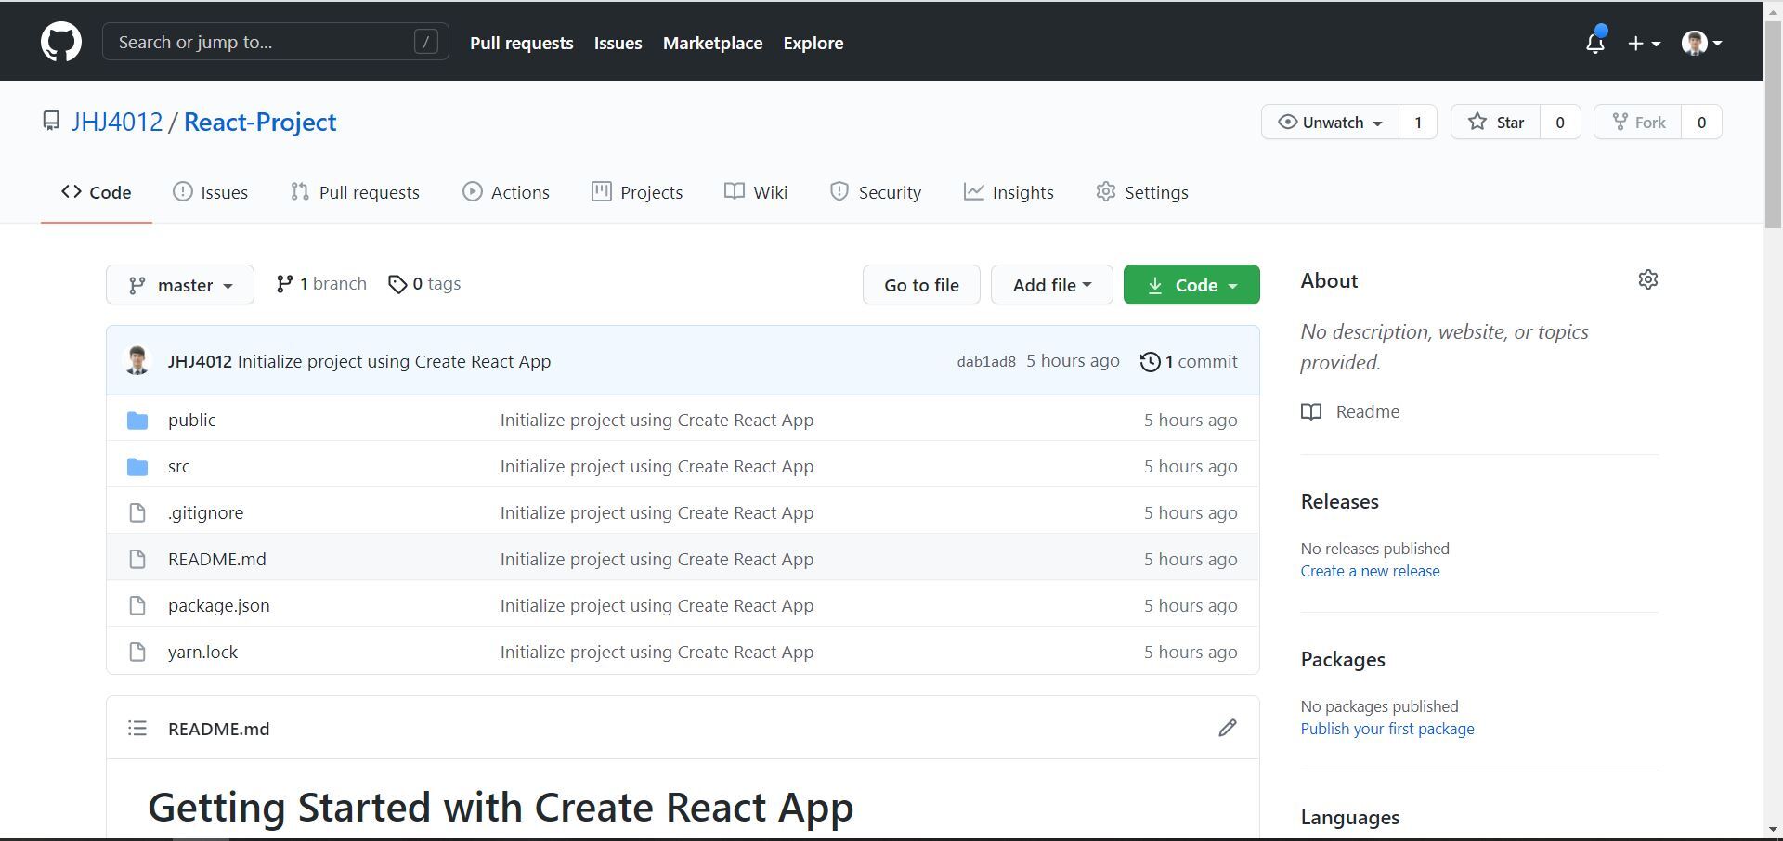Open About section settings gear
The image size is (1783, 841).
coord(1647,278)
